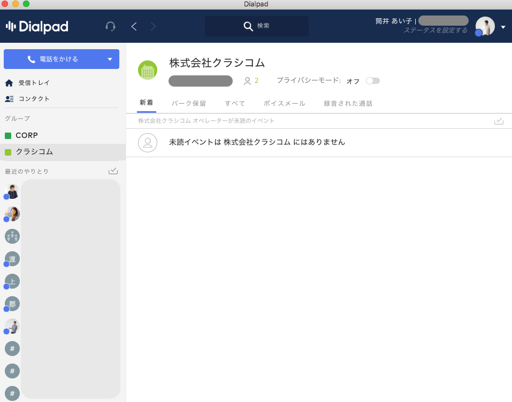Viewport: 512px width, 402px height.
Task: Switch to the 新着 tab
Action: click(146, 103)
